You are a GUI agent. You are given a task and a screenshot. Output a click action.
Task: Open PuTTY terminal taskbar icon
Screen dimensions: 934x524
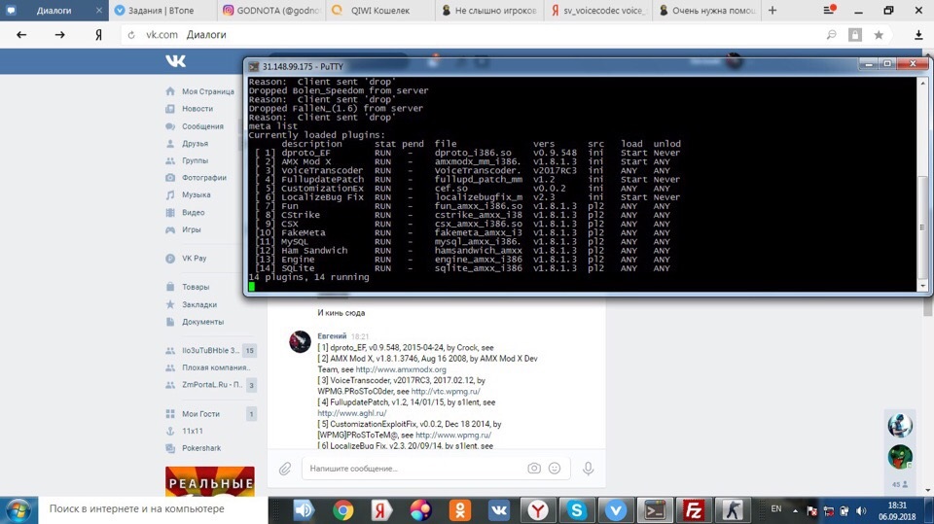(x=655, y=510)
